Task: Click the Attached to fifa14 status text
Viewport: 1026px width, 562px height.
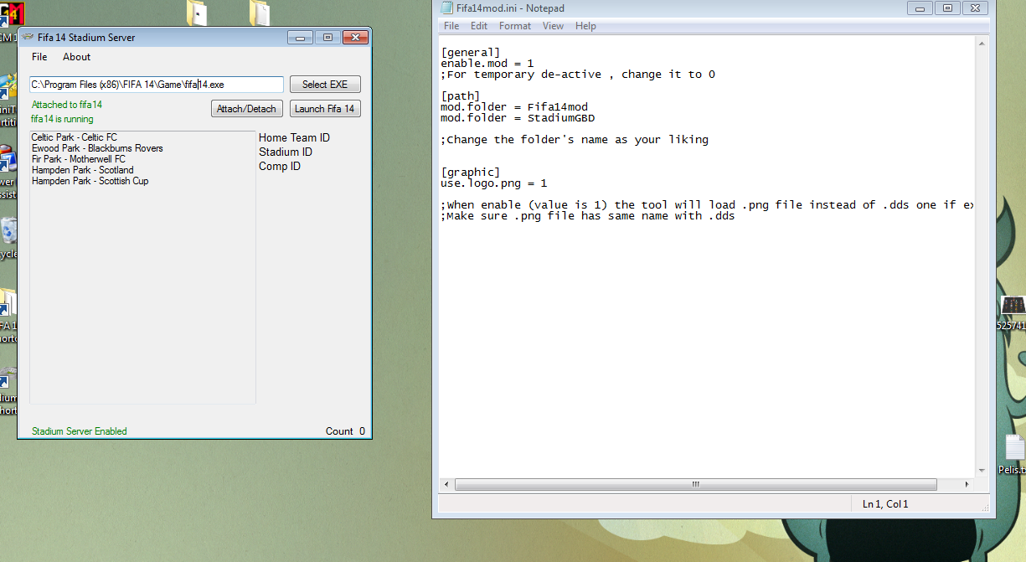Action: 67,105
